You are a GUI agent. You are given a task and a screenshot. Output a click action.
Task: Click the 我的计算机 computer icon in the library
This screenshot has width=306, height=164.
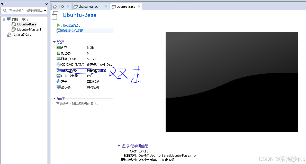(9, 19)
